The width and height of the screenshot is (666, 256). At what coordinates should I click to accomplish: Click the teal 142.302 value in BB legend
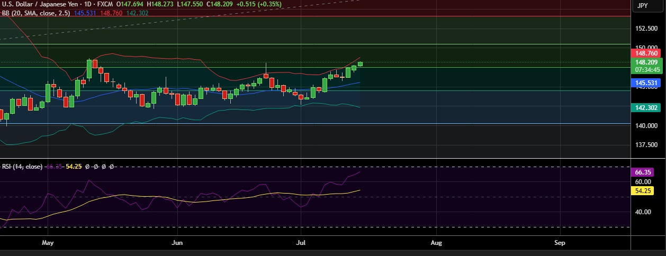[x=137, y=12]
